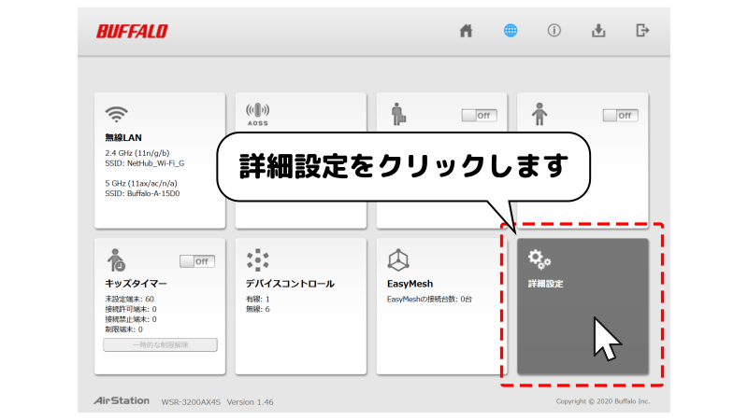Click 接続許可端末: 0 line

coord(131,309)
